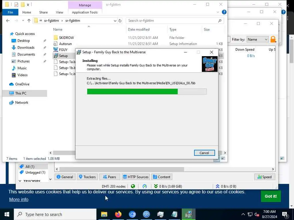
Task: Open Firefox from the taskbar
Action: [118, 214]
